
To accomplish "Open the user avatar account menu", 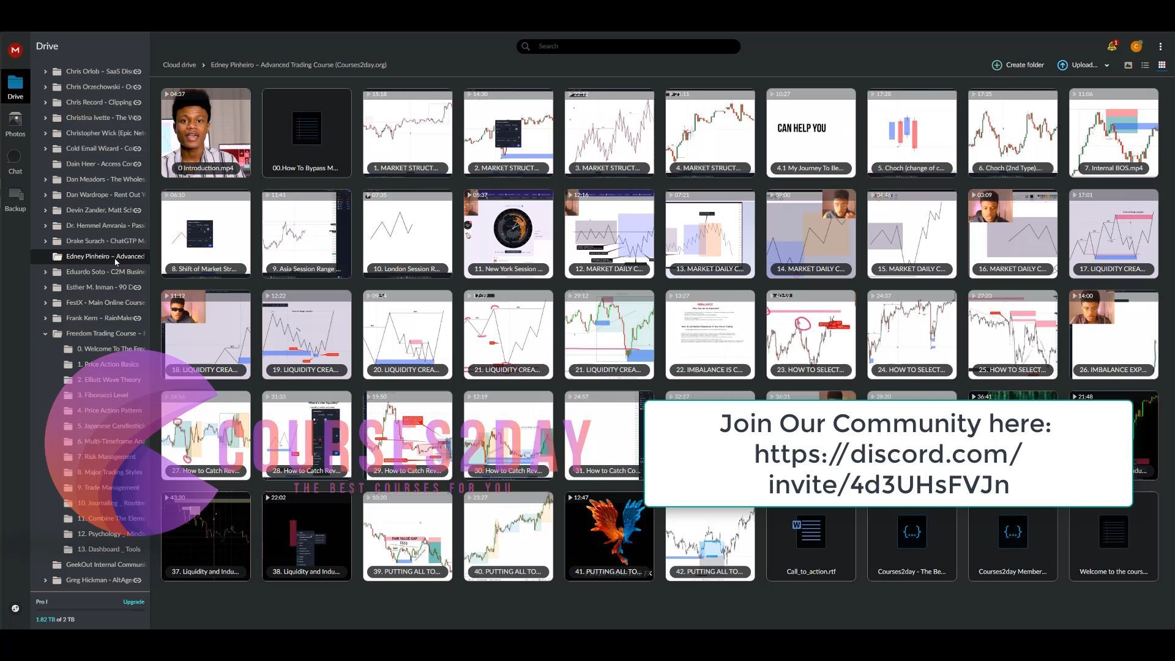I will coord(1136,47).
